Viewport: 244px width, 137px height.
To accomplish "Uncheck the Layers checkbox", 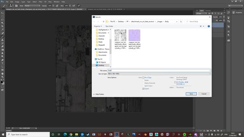I will click(x=143, y=89).
